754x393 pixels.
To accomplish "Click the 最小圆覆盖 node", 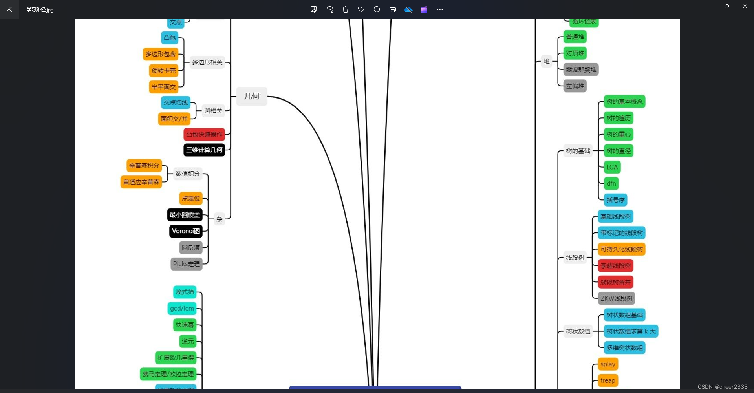I will [185, 215].
